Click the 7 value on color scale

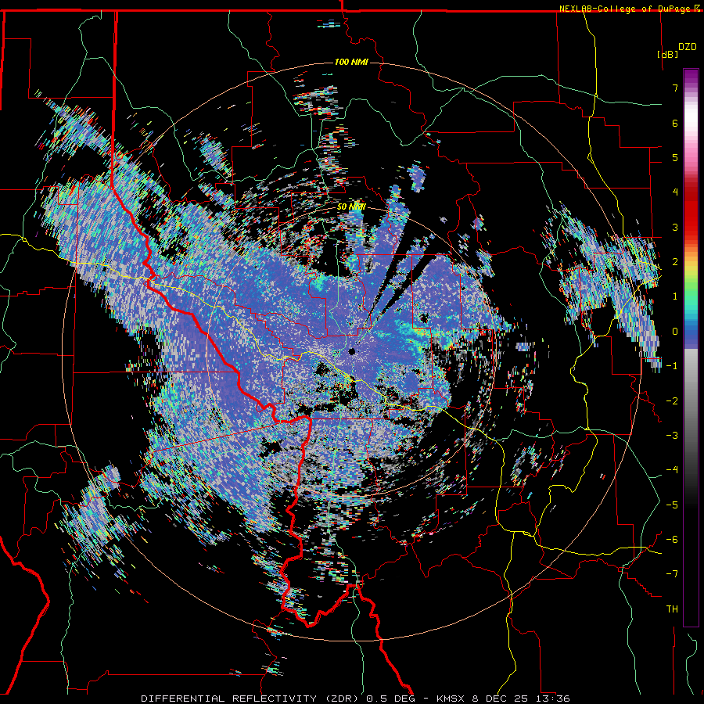tap(675, 88)
